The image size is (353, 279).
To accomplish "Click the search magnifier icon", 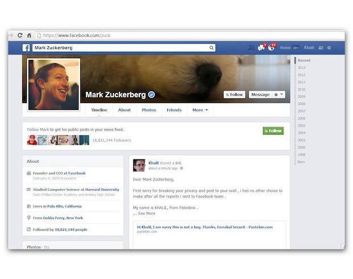I will 211,48.
